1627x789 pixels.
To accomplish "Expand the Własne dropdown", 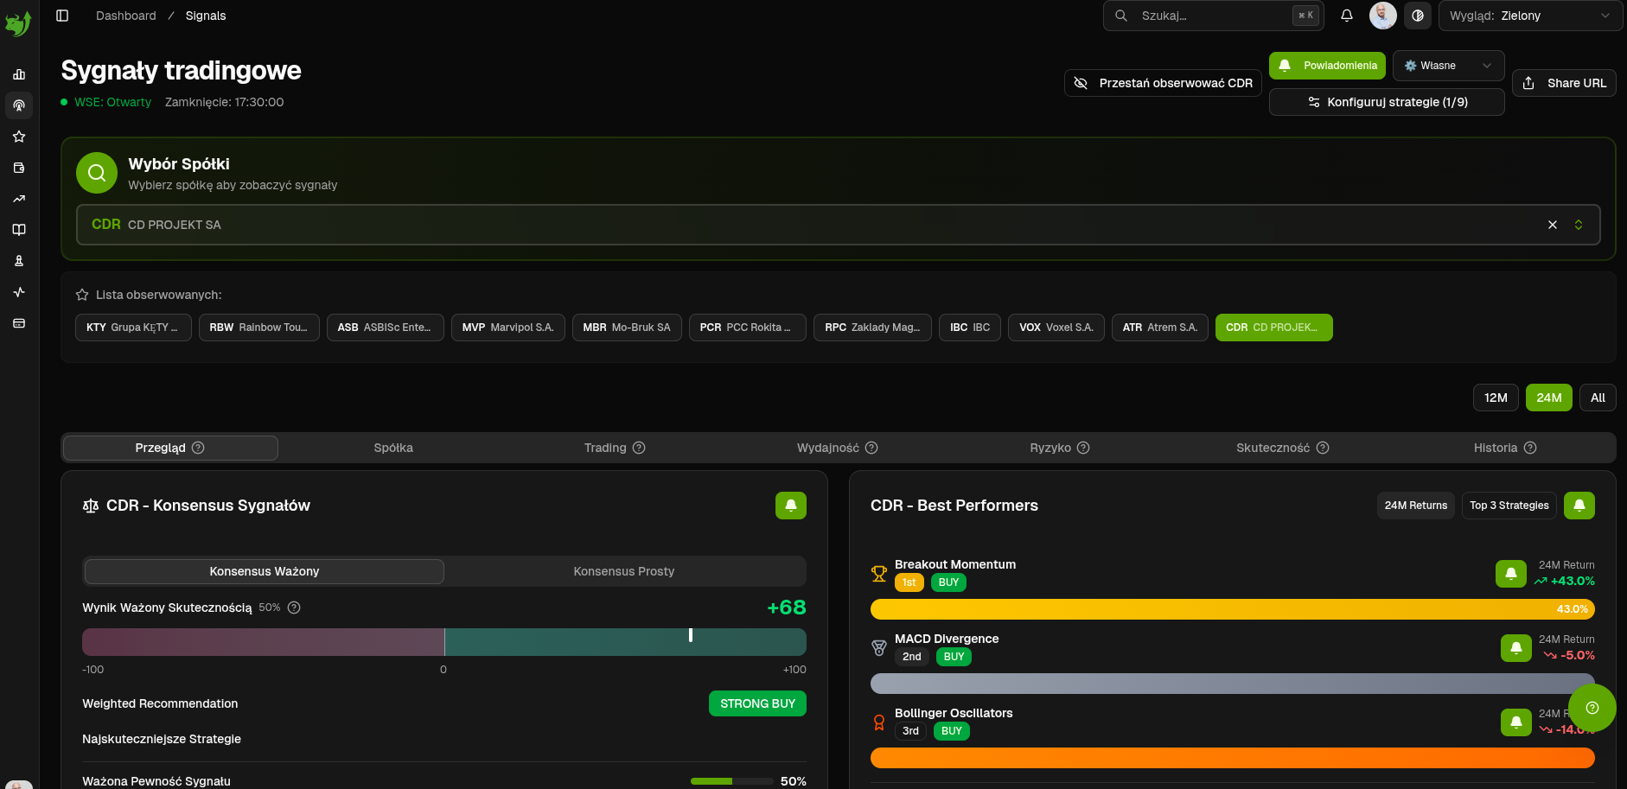I will [1448, 66].
